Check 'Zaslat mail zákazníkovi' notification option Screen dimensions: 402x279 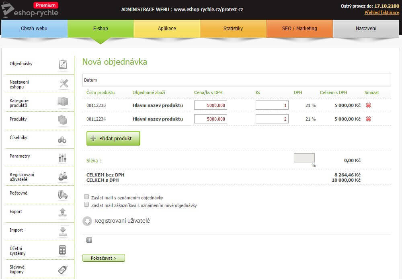tap(86, 205)
